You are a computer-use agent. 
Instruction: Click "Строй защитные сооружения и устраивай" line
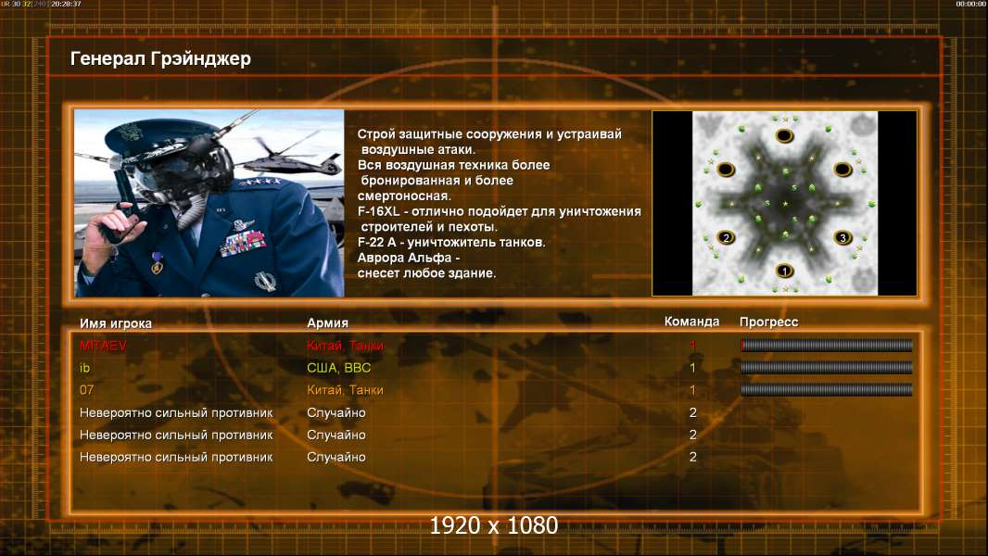coord(489,133)
